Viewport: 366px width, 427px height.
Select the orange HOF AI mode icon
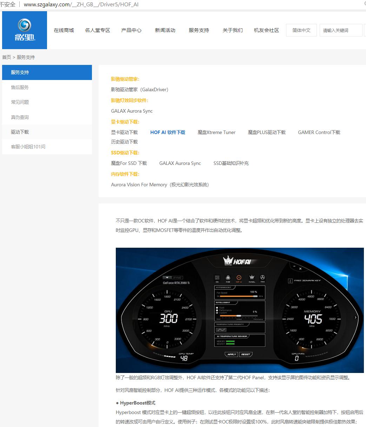[239, 279]
